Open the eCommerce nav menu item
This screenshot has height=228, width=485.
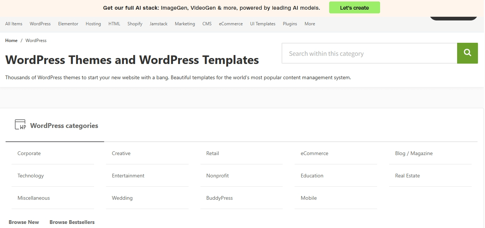pyautogui.click(x=231, y=24)
